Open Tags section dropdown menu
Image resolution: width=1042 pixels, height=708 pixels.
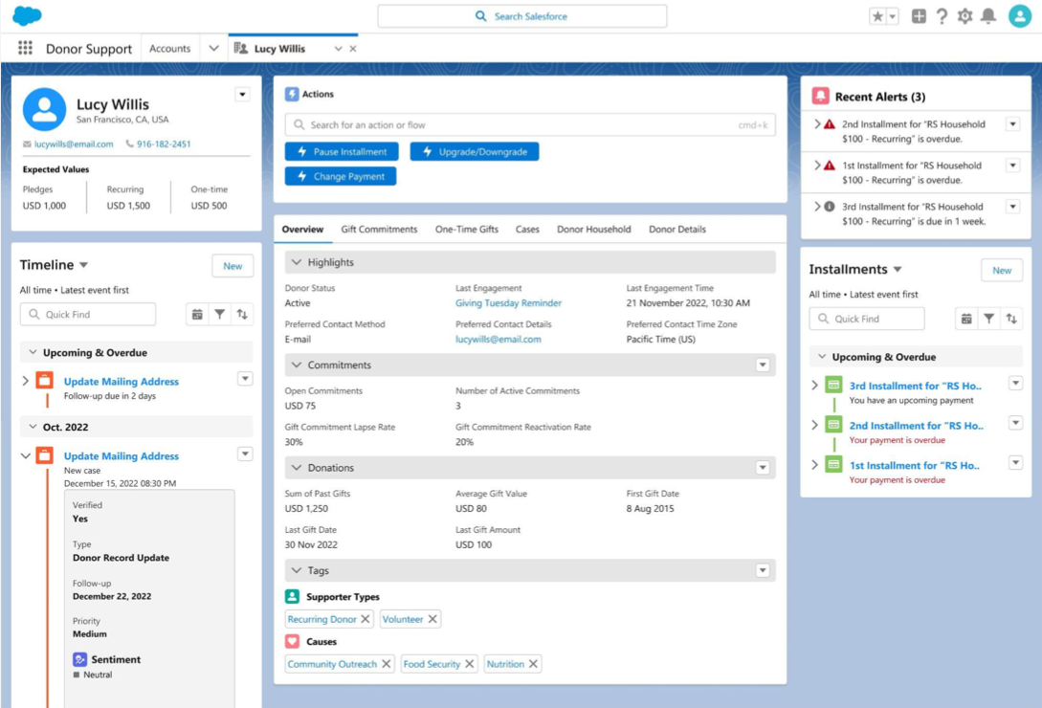click(x=763, y=570)
